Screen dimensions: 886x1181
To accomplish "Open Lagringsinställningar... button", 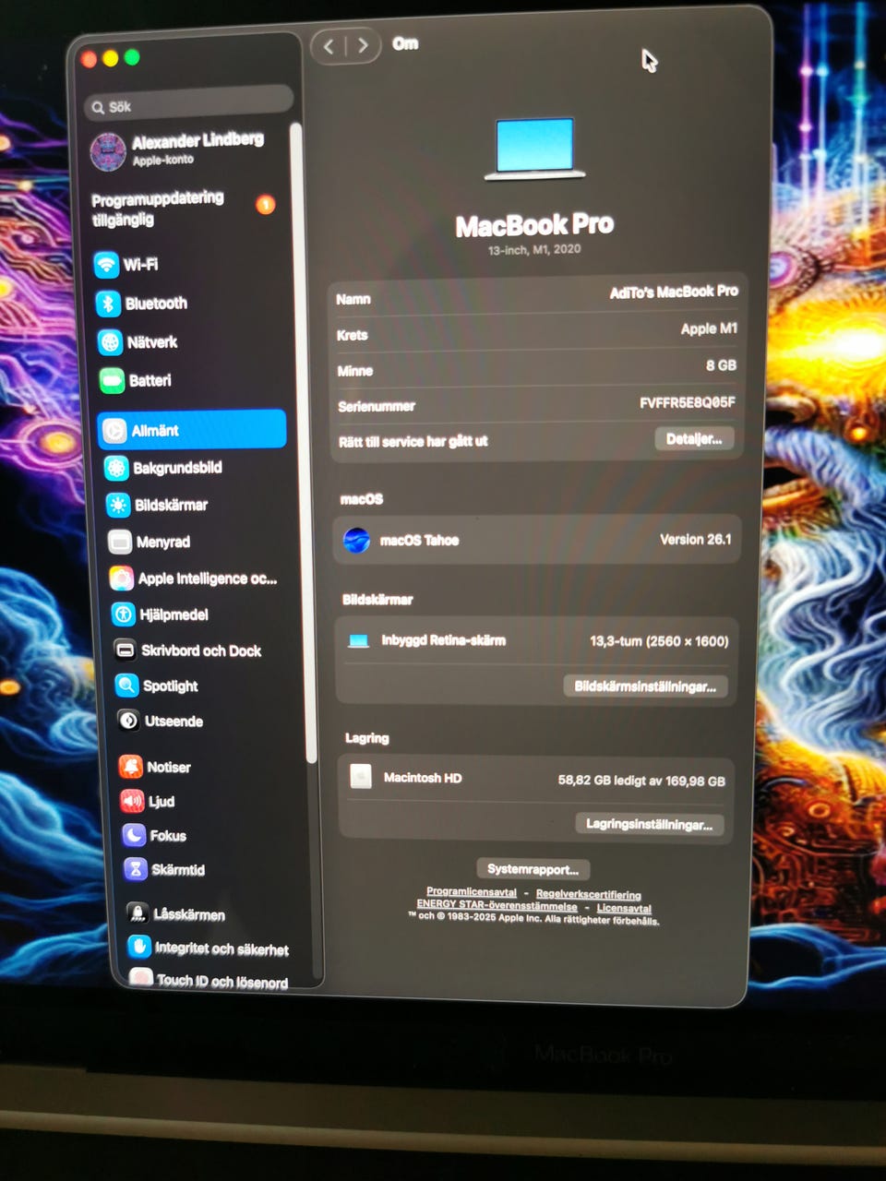I will (650, 824).
